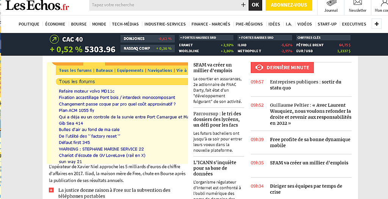Click the Dernière Minute clock icon
The image size is (388, 199).
tap(259, 67)
